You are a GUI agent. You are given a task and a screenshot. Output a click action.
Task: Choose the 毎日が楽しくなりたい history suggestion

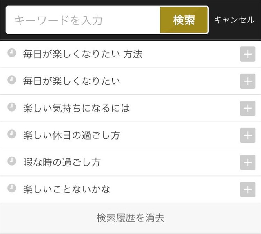(72, 81)
